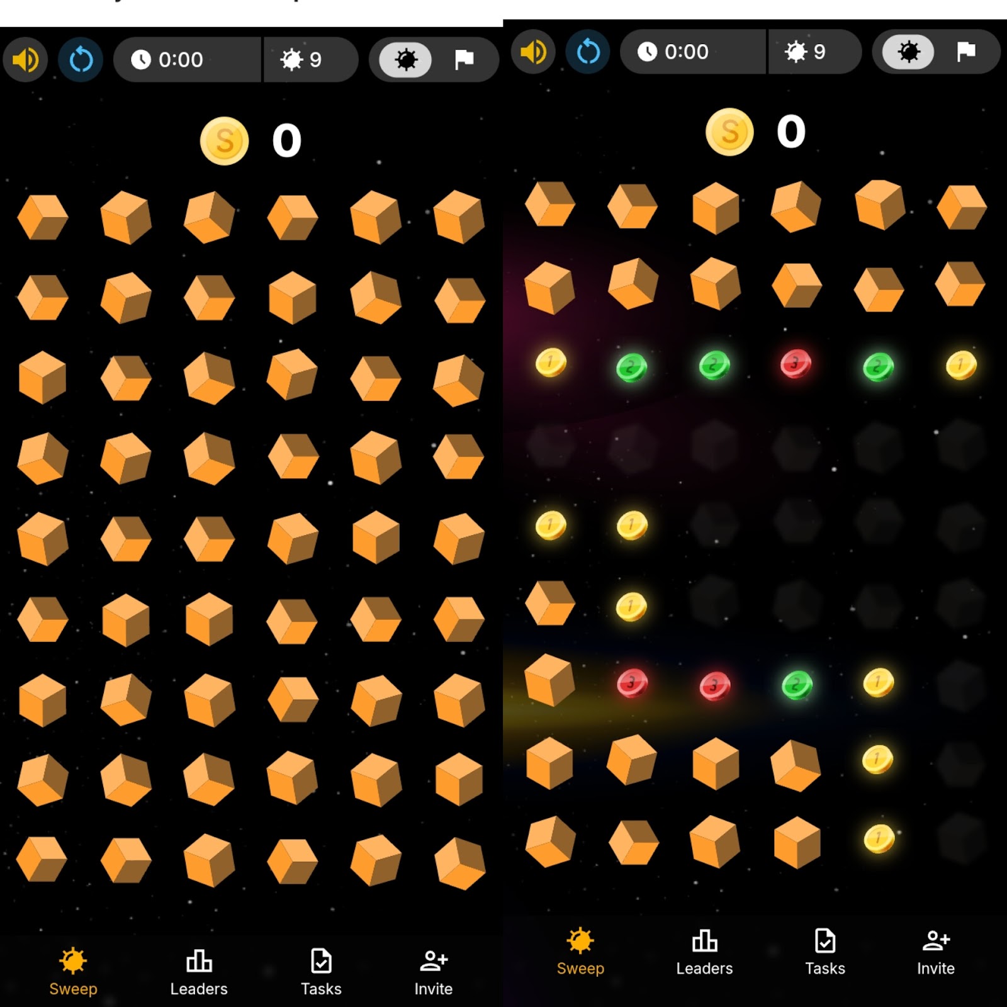Viewport: 1007px width, 1007px height.
Task: Open the Leaders tab in the left panel
Action: (199, 972)
